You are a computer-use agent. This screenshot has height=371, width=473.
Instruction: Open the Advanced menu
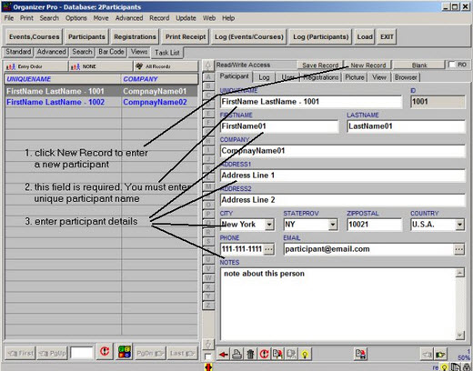point(129,18)
